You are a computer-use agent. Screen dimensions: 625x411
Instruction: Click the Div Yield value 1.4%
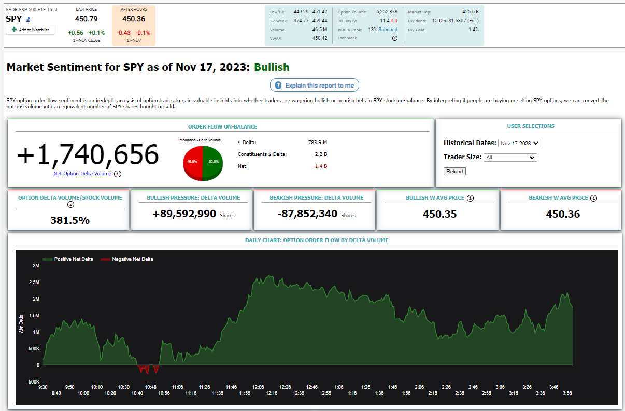pyautogui.click(x=474, y=30)
